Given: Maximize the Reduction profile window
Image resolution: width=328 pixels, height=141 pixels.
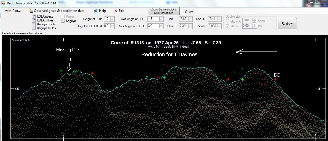Looking at the screenshot, I should (319, 2).
